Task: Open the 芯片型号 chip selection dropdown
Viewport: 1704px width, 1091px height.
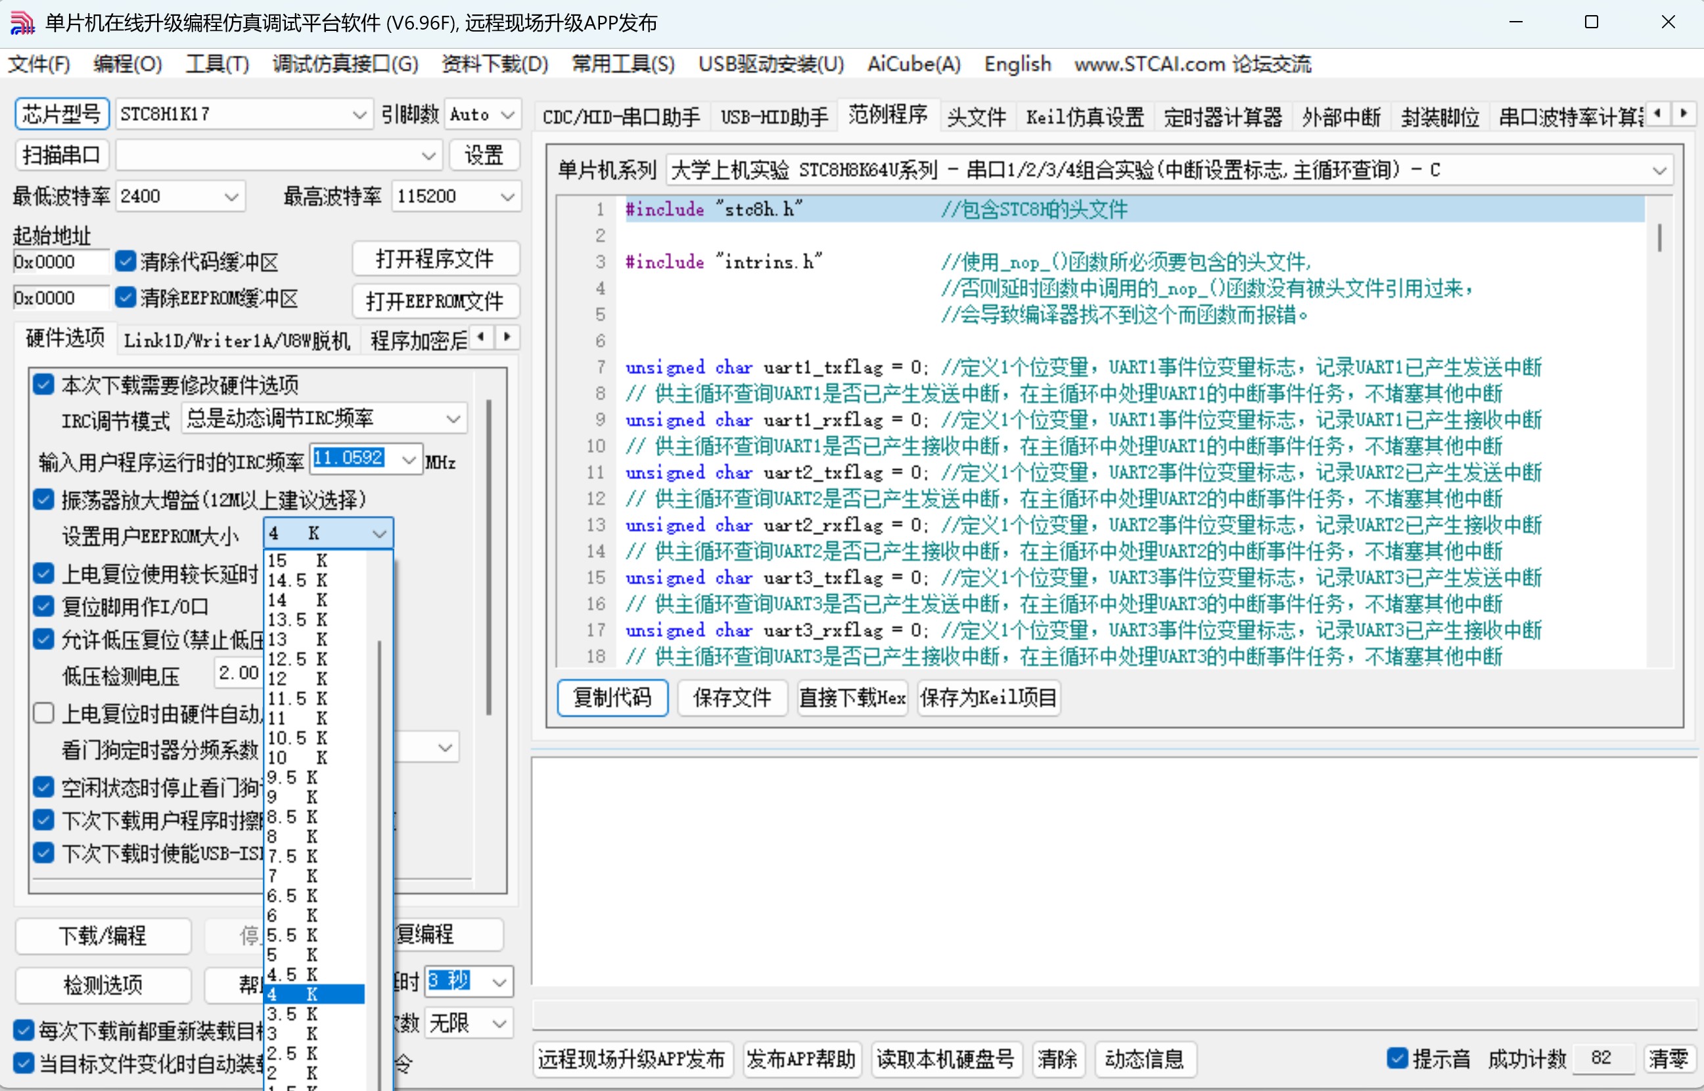Action: pyautogui.click(x=359, y=113)
